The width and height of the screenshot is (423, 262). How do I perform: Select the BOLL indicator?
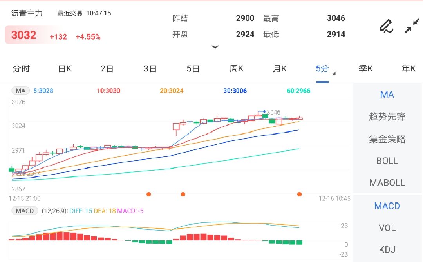click(387, 161)
